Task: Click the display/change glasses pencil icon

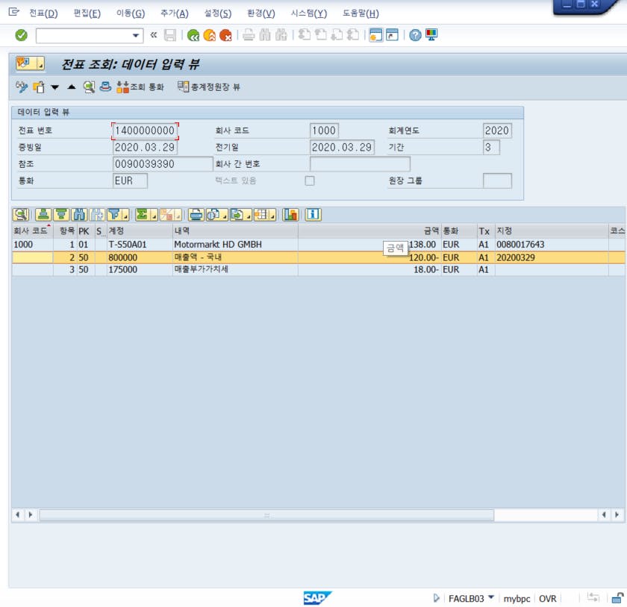Action: (x=22, y=87)
